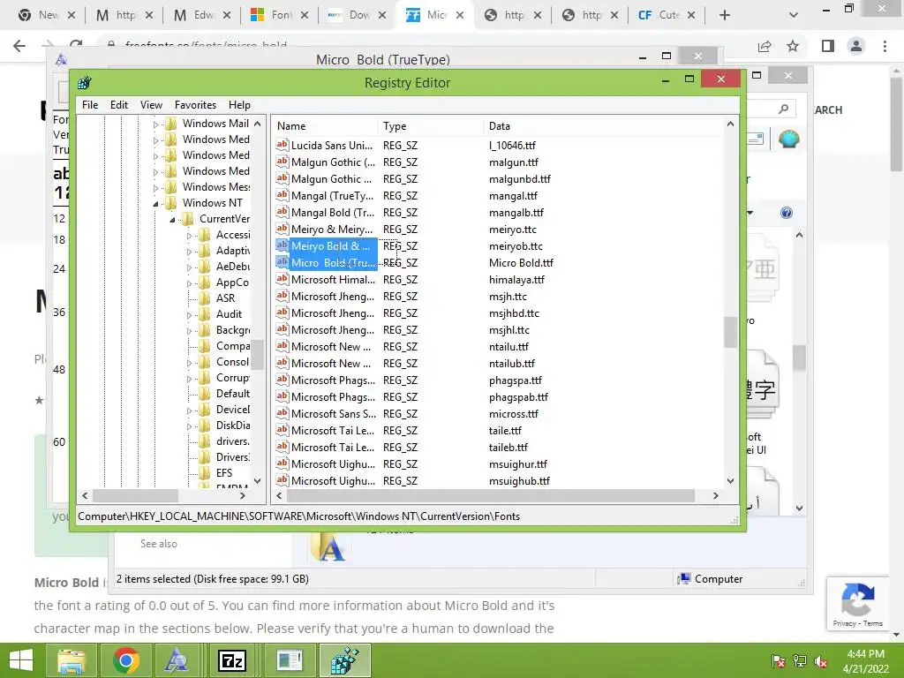Image resolution: width=904 pixels, height=678 pixels.
Task: Open 7-Zip from the taskbar
Action: point(232,660)
